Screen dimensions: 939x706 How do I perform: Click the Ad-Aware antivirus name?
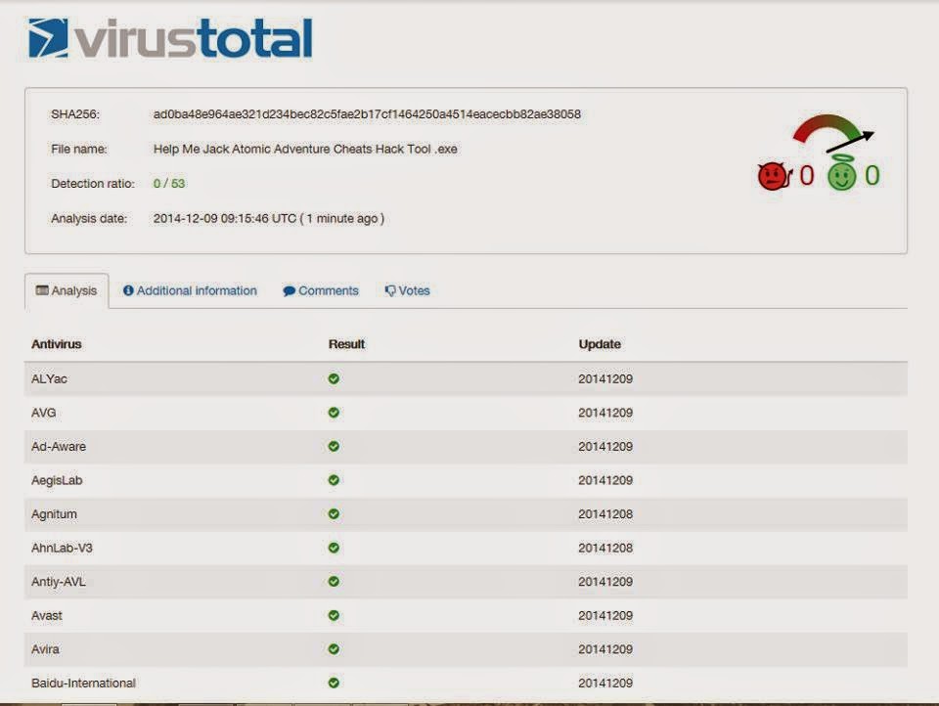tap(59, 447)
